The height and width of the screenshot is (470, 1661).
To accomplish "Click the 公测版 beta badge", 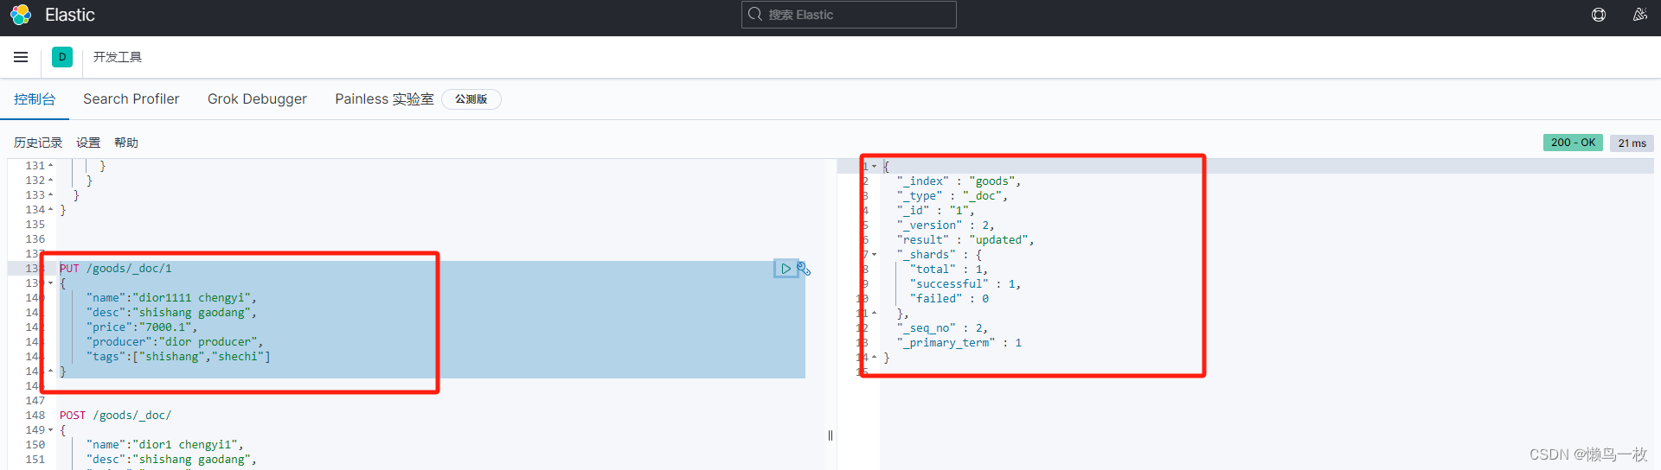I will tap(471, 99).
